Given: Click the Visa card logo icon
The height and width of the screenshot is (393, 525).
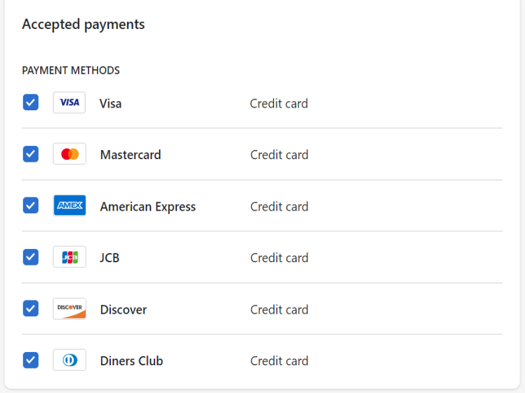Looking at the screenshot, I should (x=69, y=102).
